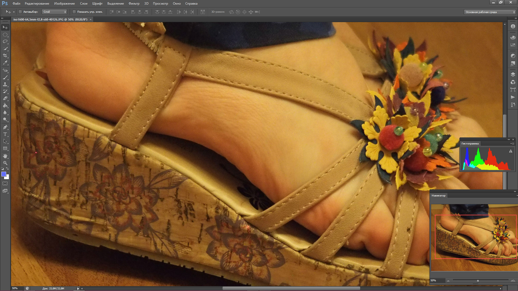
Task: Open the Изображение menu
Action: pos(64,4)
